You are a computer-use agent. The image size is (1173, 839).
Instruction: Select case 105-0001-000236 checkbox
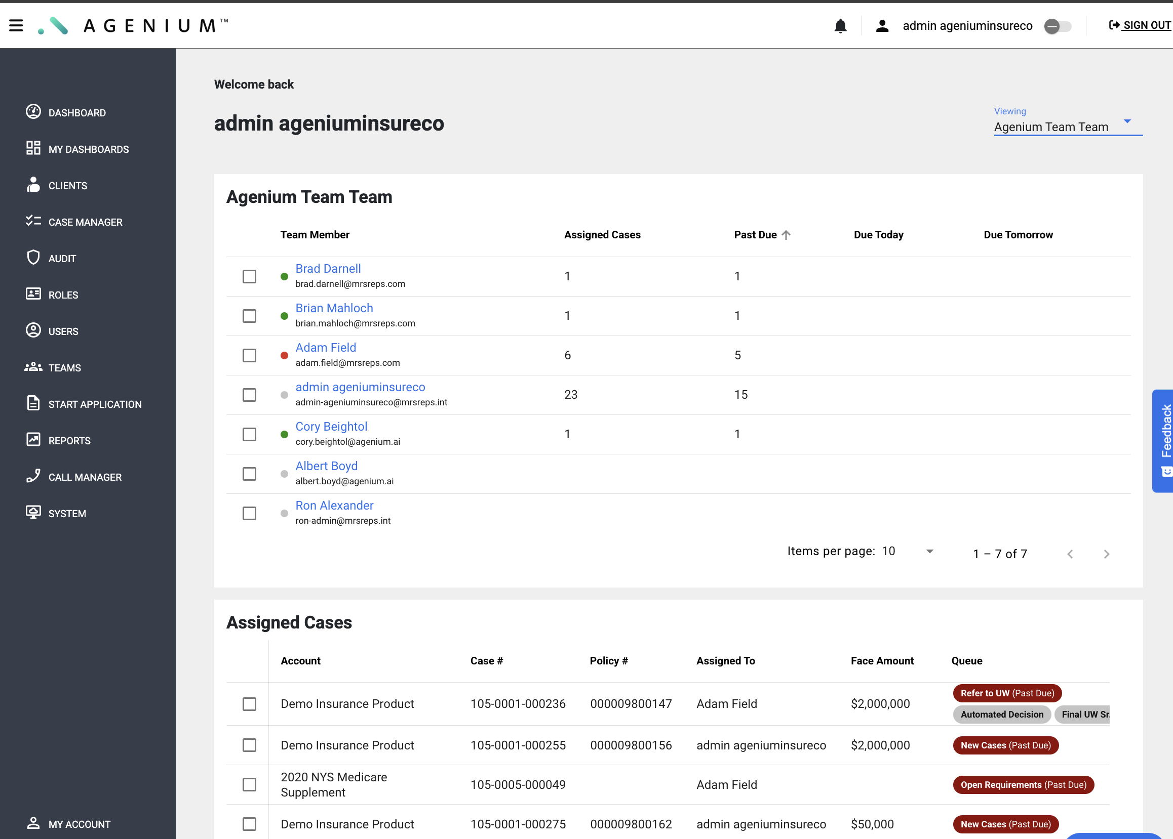(x=249, y=704)
